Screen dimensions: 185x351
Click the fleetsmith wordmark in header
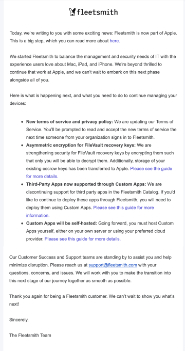coord(97,12)
